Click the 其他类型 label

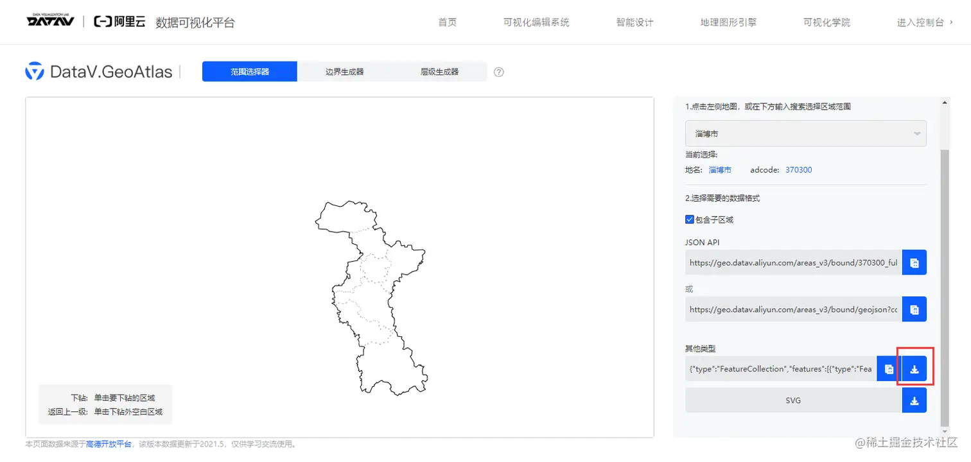[701, 348]
